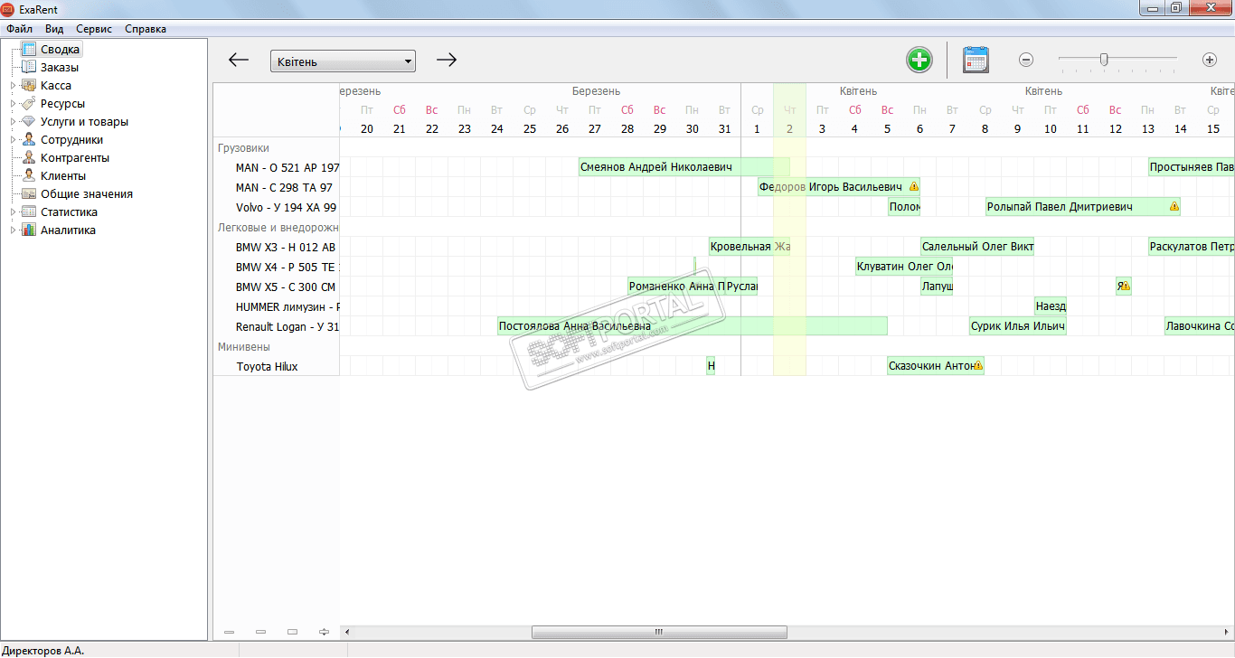This screenshot has width=1235, height=658.
Task: Select the Простыняев booking on MAN row
Action: [1192, 167]
